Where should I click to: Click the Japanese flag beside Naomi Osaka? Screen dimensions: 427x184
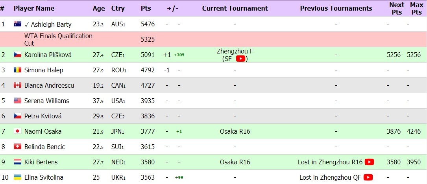coord(17,131)
